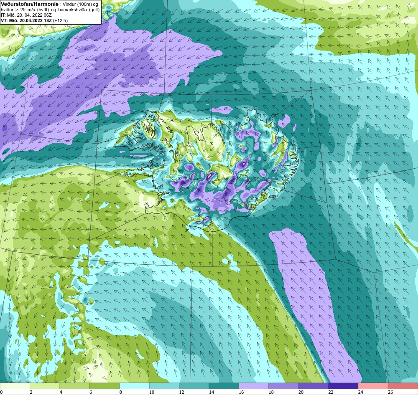This screenshot has height=395, width=418.
Task: Select the legend scale label "14"
Action: (x=212, y=392)
